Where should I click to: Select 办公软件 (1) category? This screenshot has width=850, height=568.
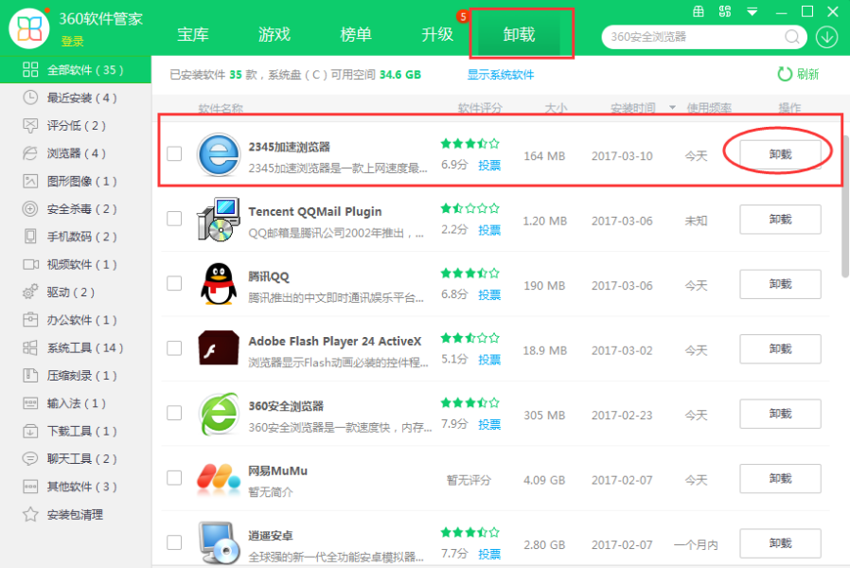[76, 320]
